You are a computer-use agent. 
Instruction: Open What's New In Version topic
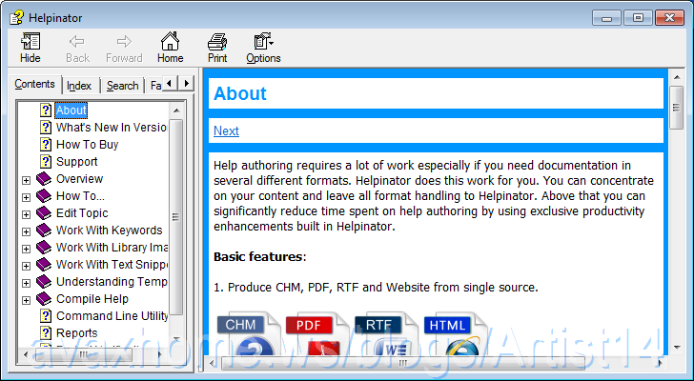point(112,128)
